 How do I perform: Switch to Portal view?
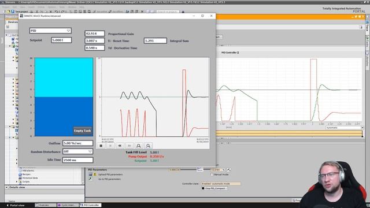16,206
